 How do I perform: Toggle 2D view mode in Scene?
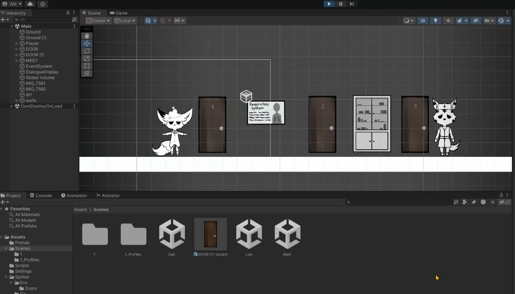423,21
